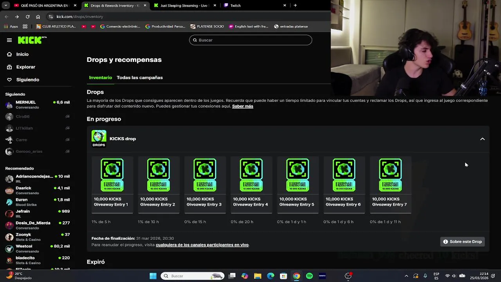
Task: Open entradas platense bookmark
Action: pos(291,27)
